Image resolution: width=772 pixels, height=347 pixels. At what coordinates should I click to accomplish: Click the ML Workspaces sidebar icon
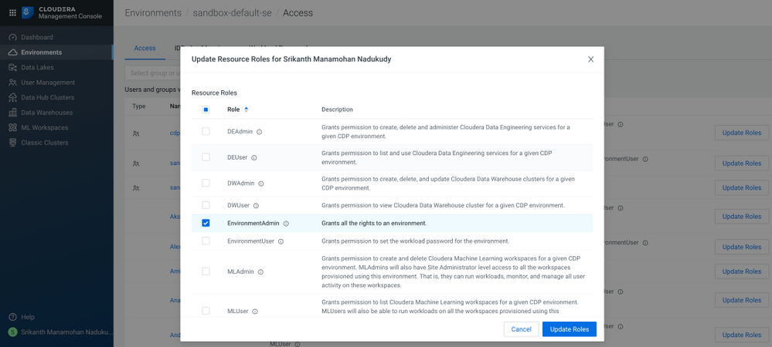(12, 128)
